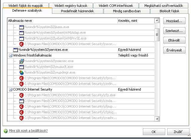Click the Eltávolít button

click(174, 40)
